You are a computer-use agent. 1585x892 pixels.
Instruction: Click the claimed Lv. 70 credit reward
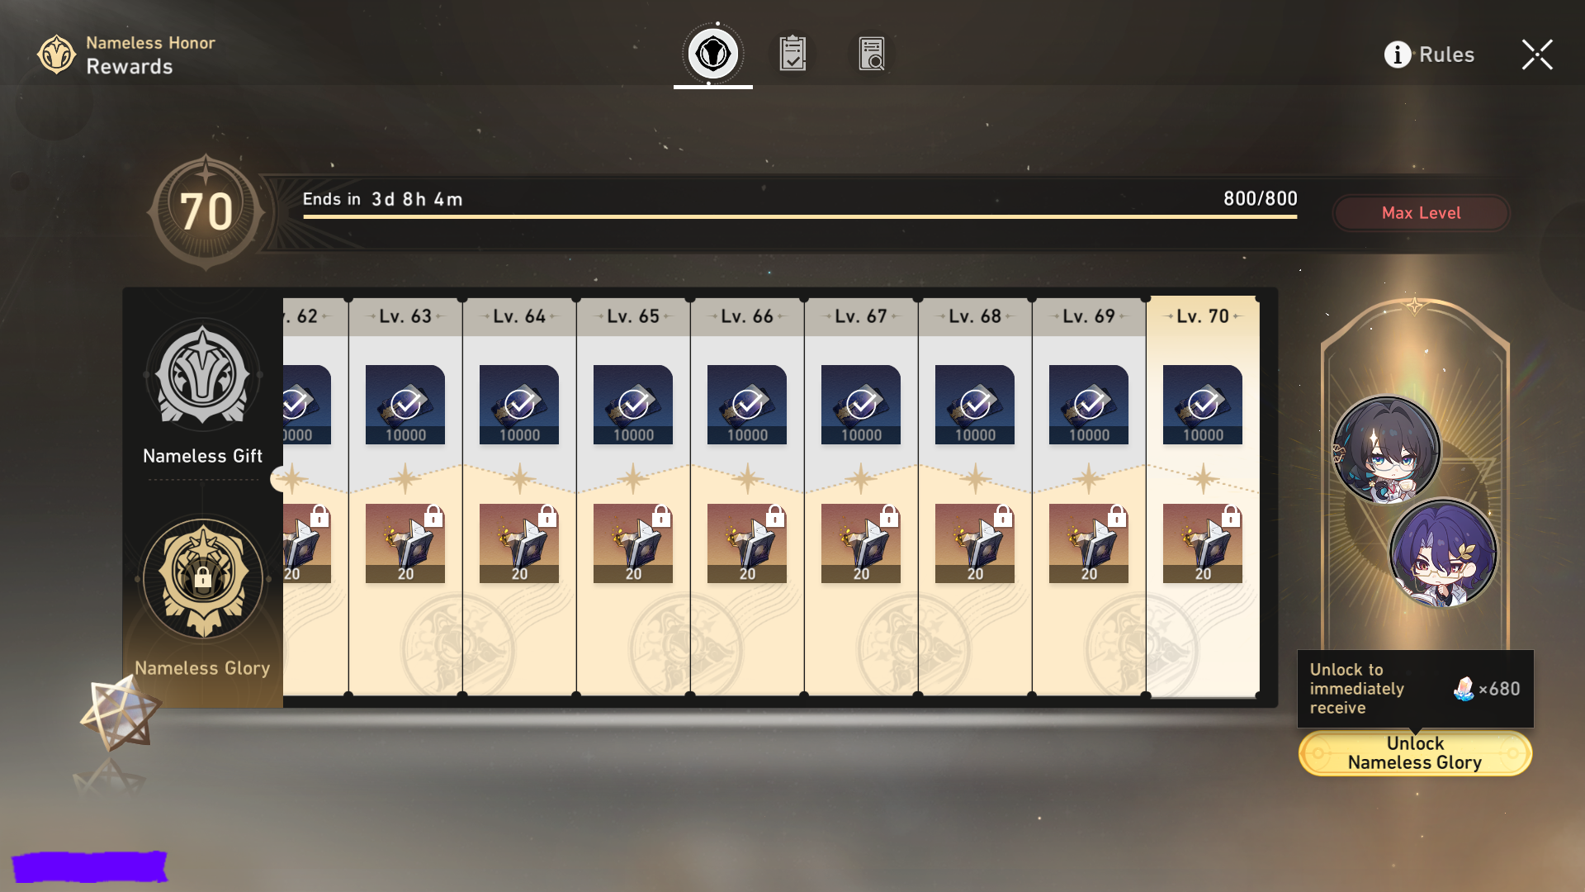[1203, 405]
